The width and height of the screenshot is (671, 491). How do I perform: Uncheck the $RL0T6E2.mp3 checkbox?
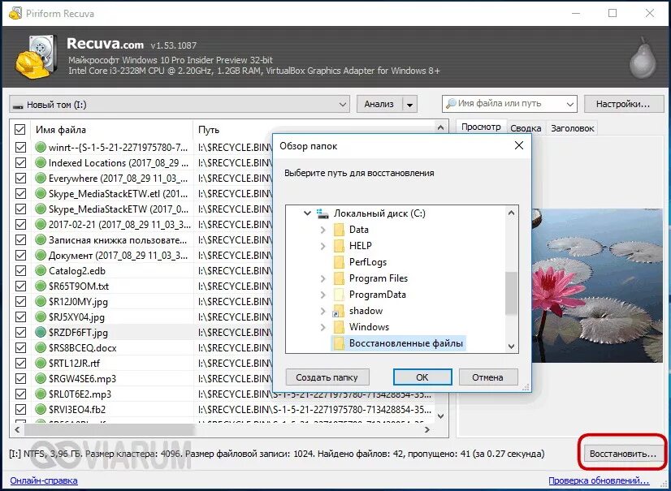point(20,394)
